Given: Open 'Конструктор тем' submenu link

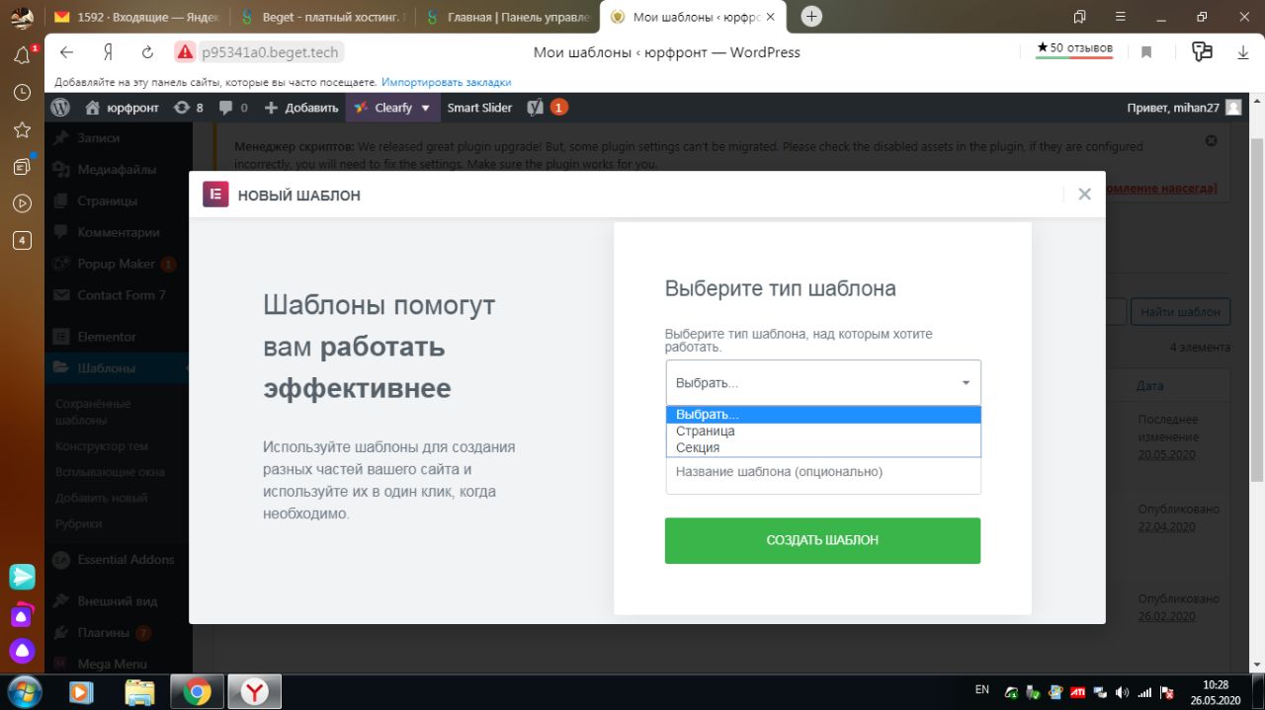Looking at the screenshot, I should [101, 446].
